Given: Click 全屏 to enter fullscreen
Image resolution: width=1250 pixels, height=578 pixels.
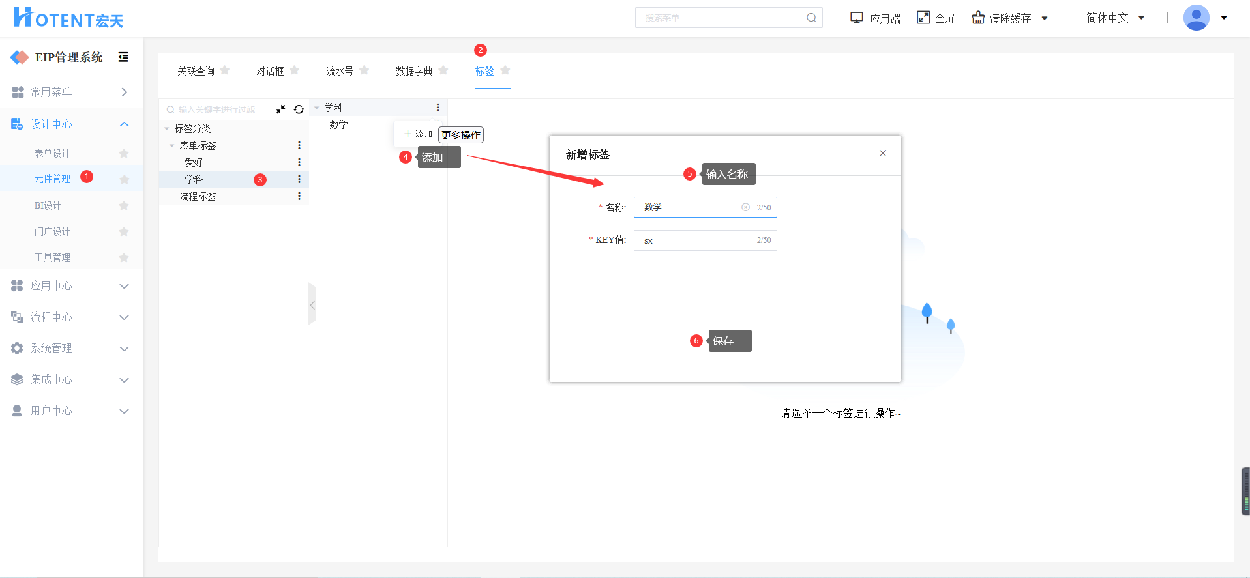Looking at the screenshot, I should click(936, 18).
